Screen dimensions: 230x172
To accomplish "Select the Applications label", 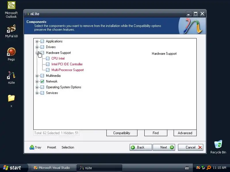I will (x=54, y=41).
